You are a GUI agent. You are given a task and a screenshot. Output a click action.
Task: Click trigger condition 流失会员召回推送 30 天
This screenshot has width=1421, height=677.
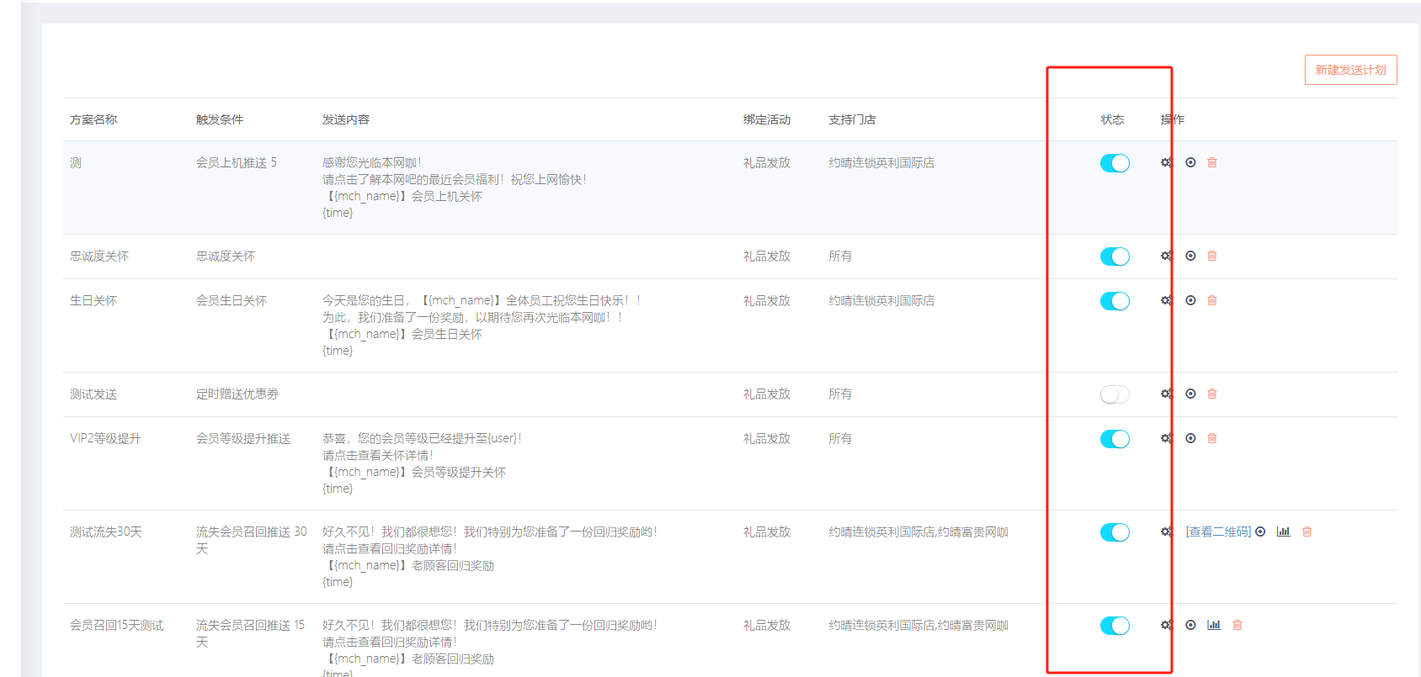coord(252,540)
